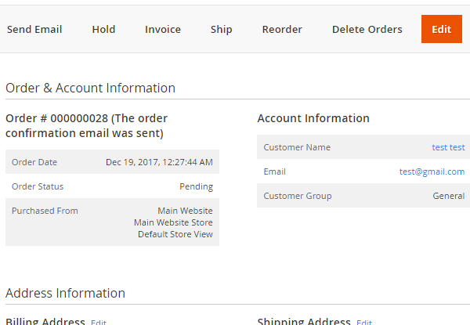Click the test@gmail.com email link

432,172
